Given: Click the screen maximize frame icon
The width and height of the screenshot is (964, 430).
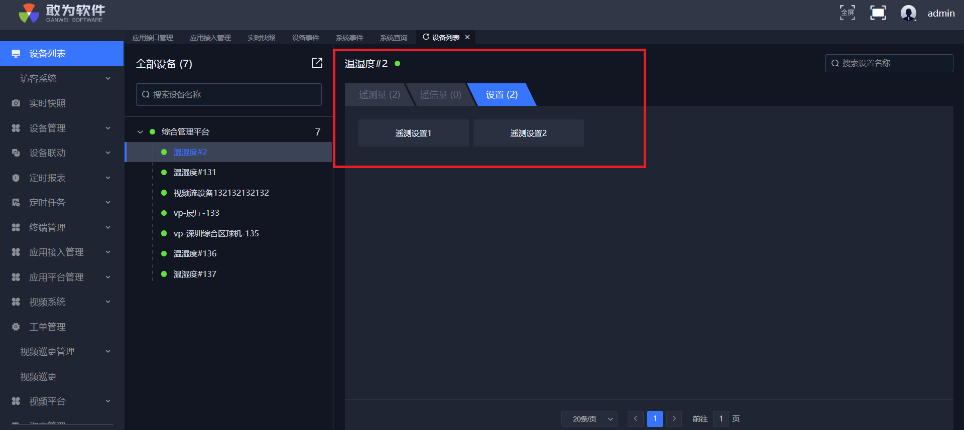Looking at the screenshot, I should click(x=878, y=13).
